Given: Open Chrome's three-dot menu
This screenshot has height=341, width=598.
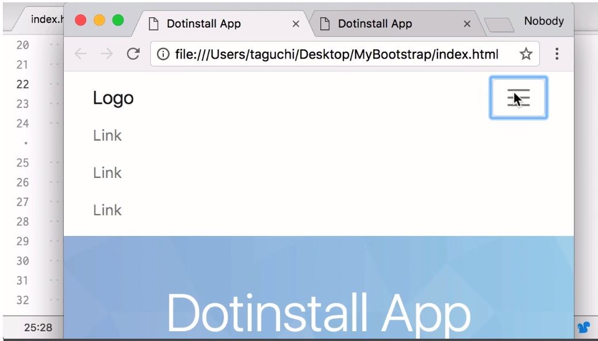Looking at the screenshot, I should coord(557,54).
